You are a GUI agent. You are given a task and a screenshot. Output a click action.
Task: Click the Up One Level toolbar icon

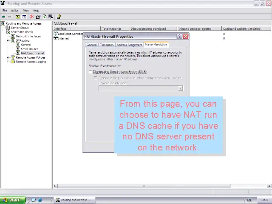18,17
